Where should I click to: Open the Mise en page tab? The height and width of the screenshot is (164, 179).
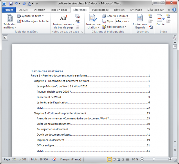pyautogui.click(x=59, y=10)
